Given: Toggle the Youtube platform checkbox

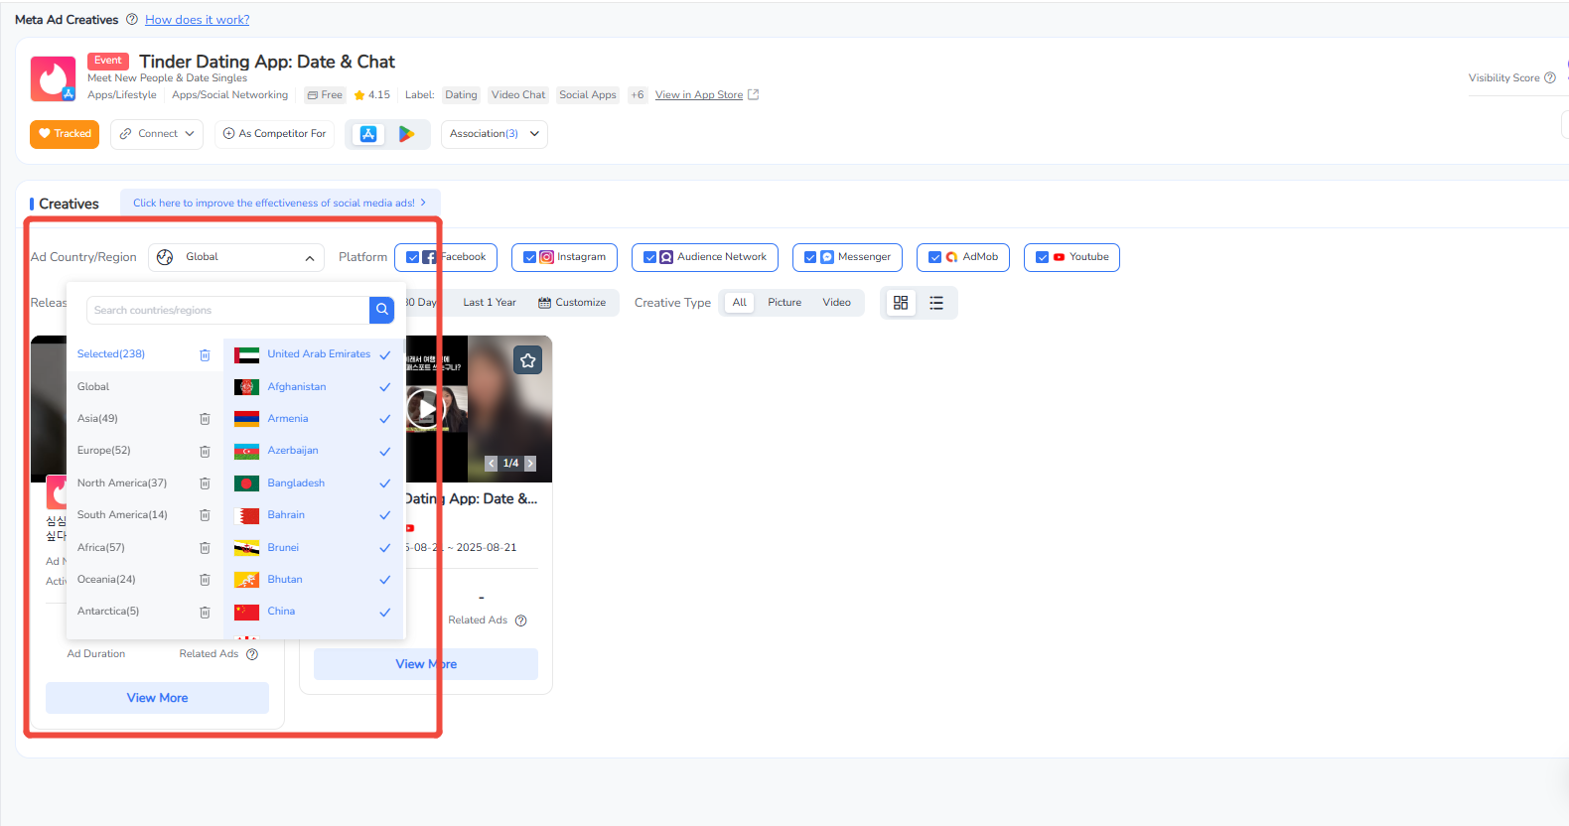Looking at the screenshot, I should (1042, 257).
